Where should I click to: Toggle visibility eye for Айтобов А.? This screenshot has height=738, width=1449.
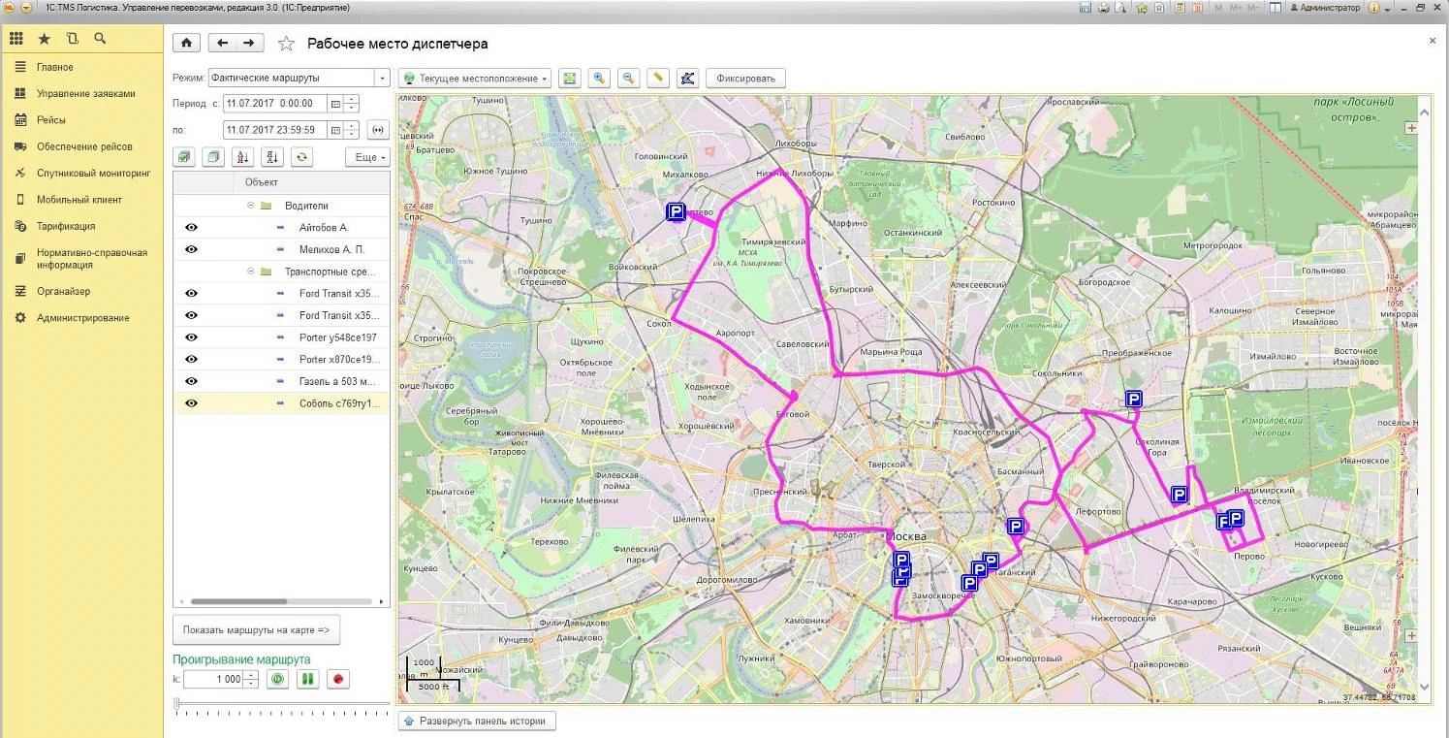coord(191,227)
